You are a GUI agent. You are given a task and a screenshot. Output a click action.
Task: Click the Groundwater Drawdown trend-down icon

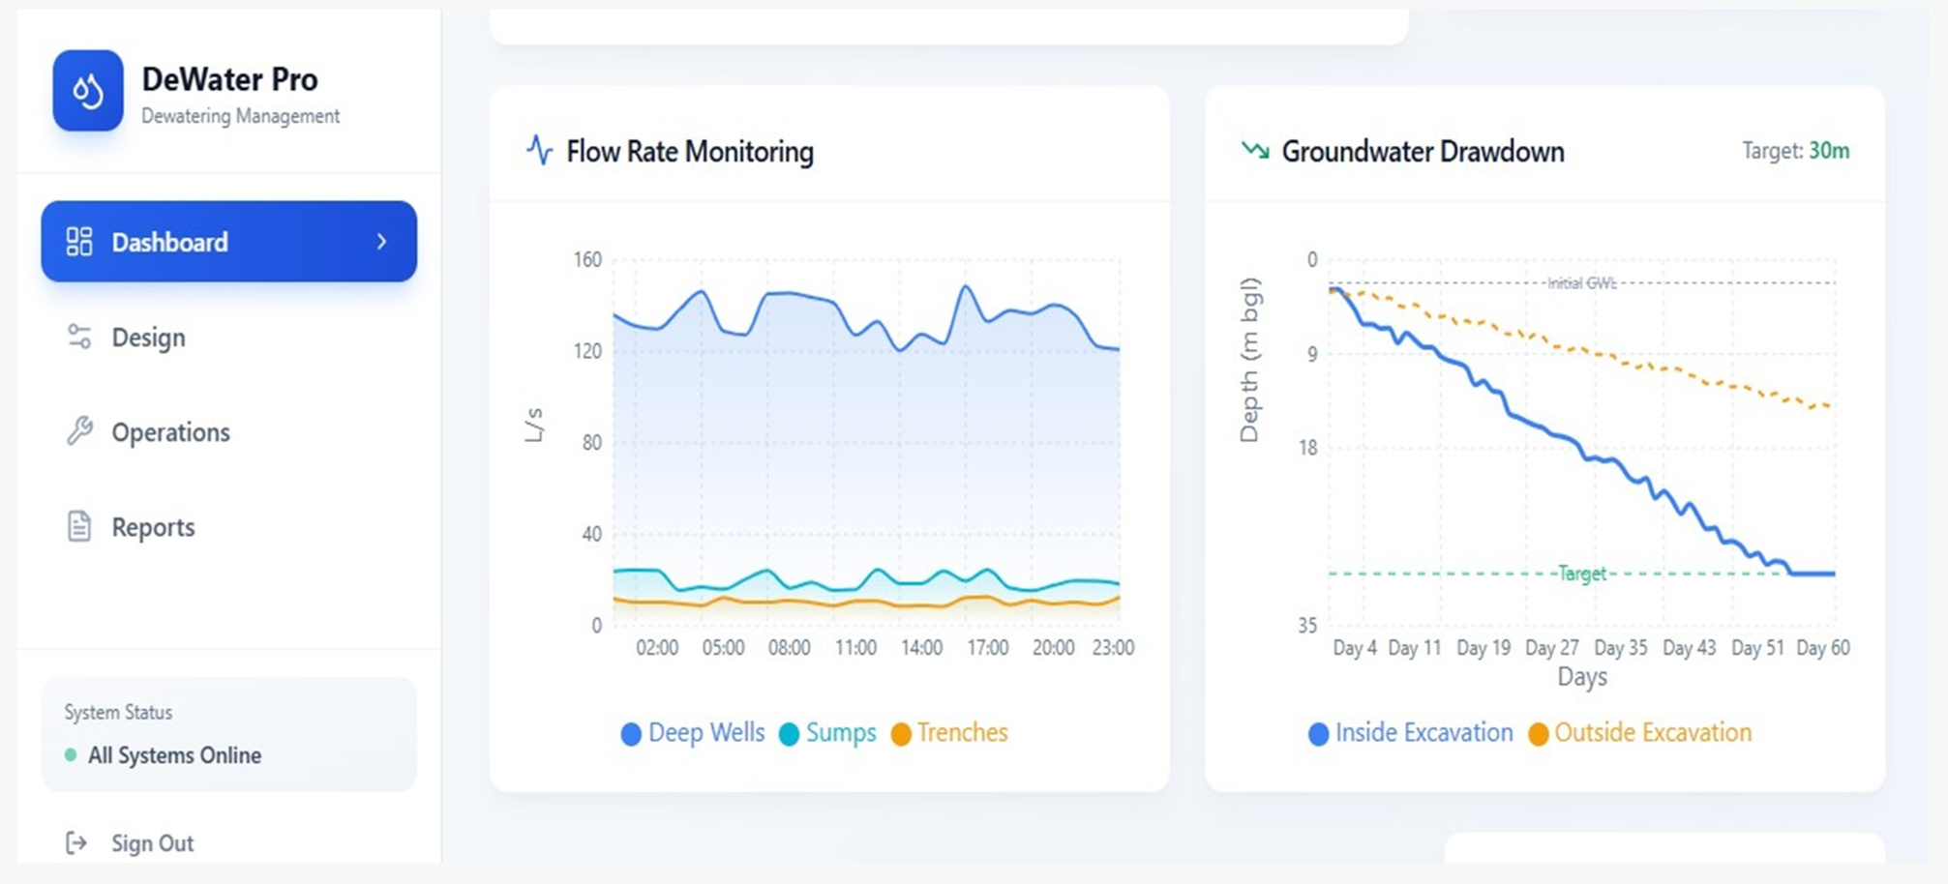(x=1255, y=151)
